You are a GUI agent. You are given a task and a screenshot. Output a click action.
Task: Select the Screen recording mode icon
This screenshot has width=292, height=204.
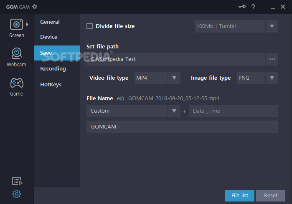click(16, 24)
